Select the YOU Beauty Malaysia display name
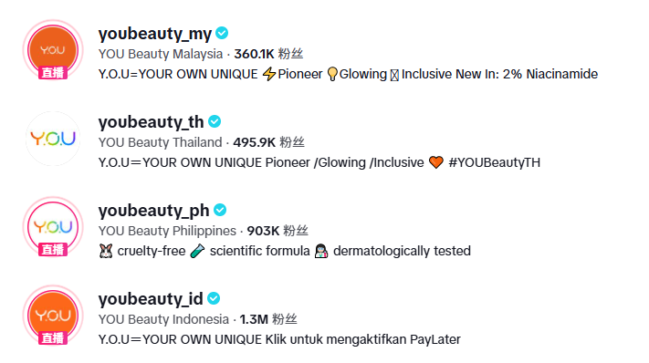 (x=161, y=54)
